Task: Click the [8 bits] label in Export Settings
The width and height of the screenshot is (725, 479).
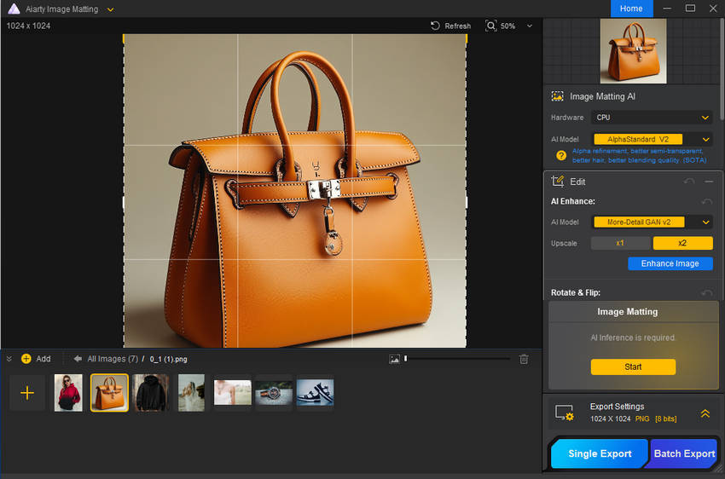Action: pyautogui.click(x=666, y=419)
